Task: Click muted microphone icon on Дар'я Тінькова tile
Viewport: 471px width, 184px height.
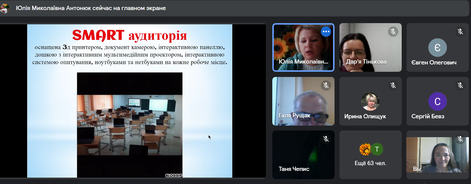Action: coord(393,32)
